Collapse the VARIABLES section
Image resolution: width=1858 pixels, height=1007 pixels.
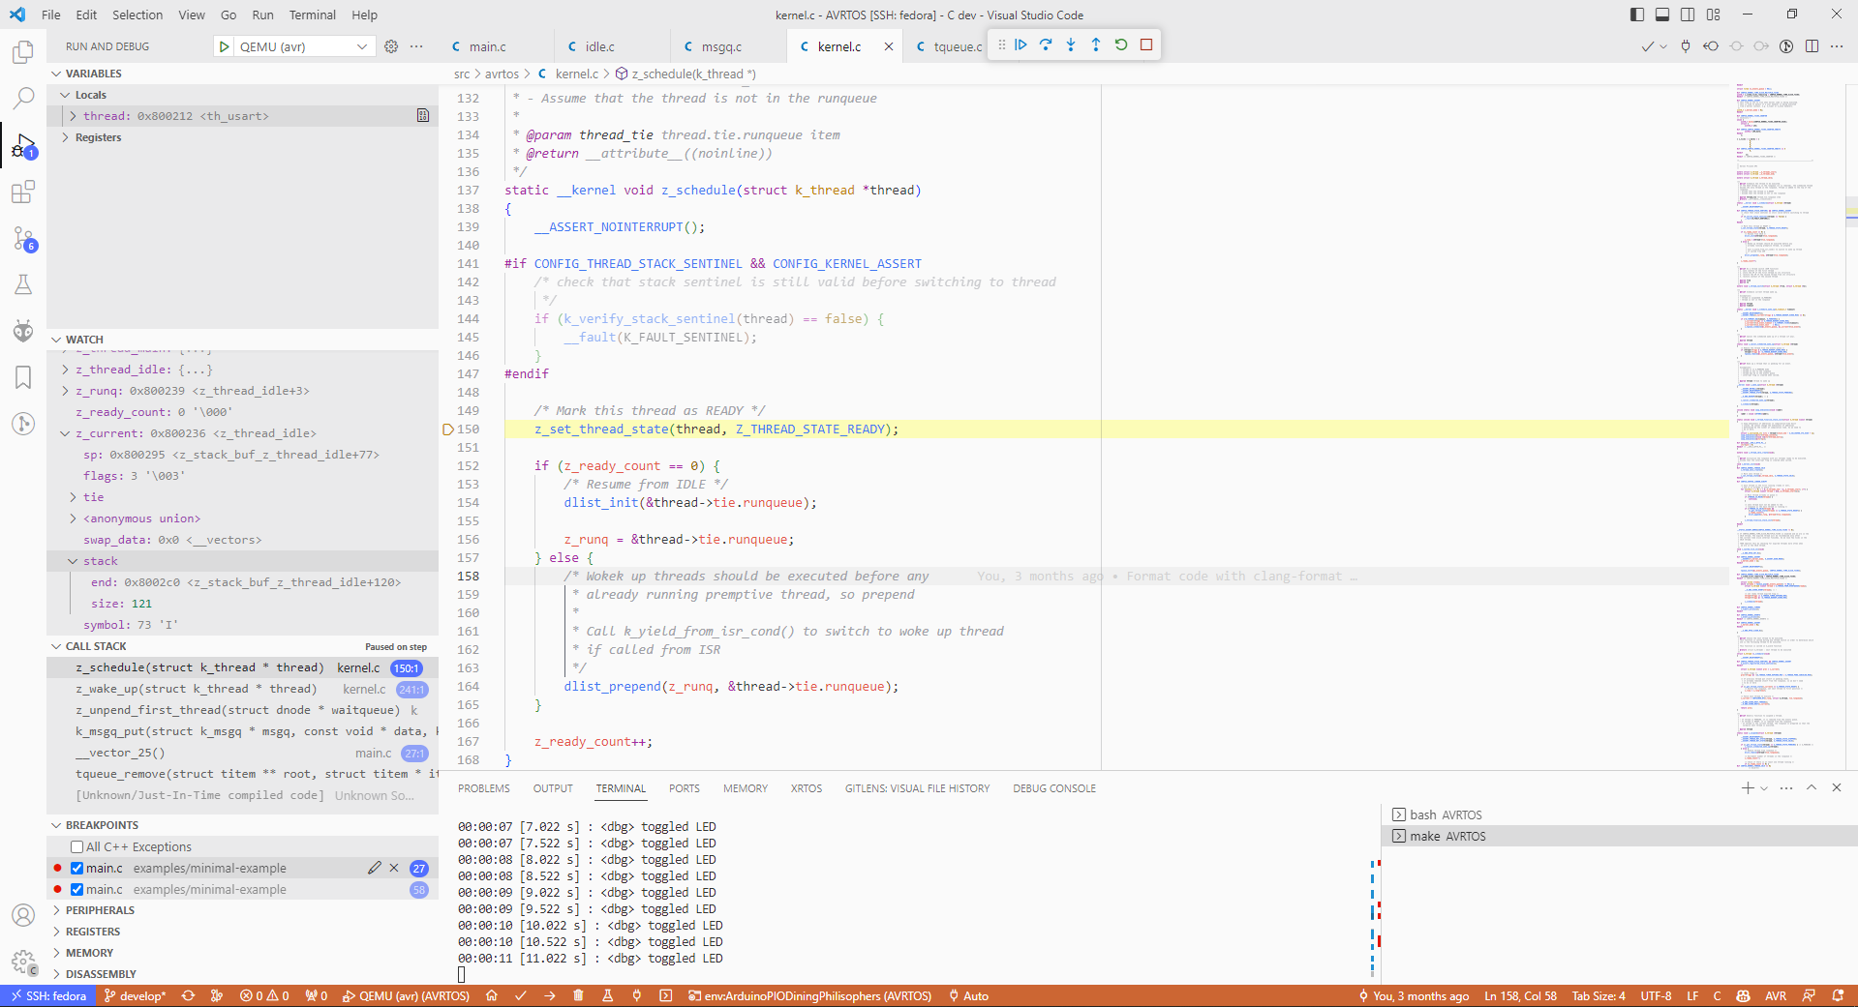[56, 74]
